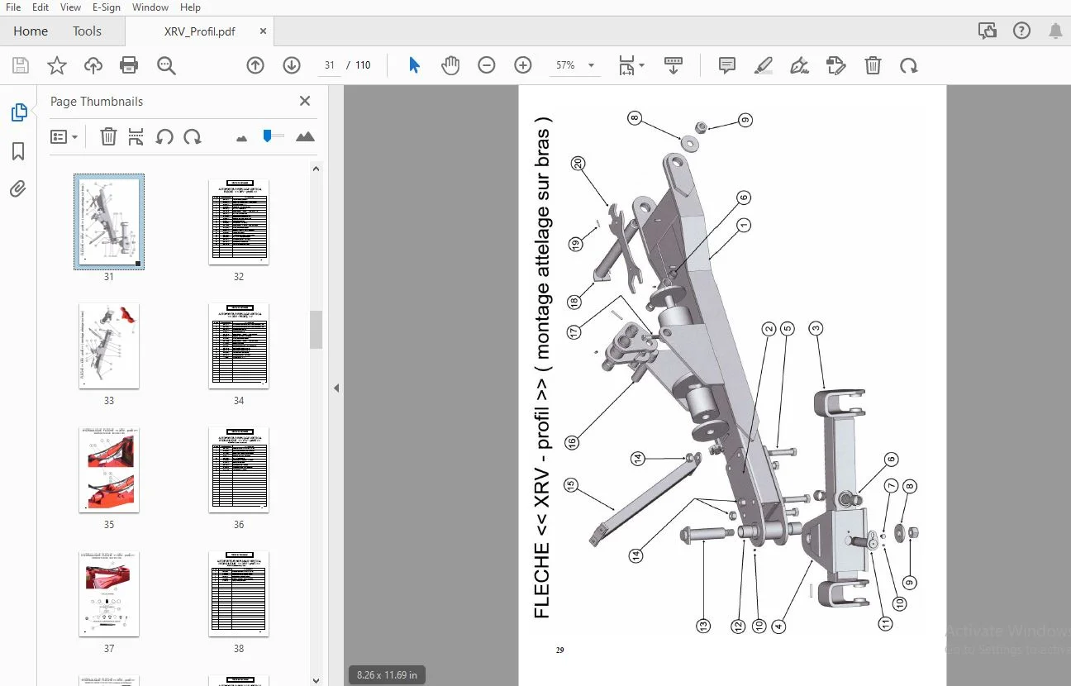Open the Attachments paperclip panel
The height and width of the screenshot is (686, 1071).
[x=18, y=189]
